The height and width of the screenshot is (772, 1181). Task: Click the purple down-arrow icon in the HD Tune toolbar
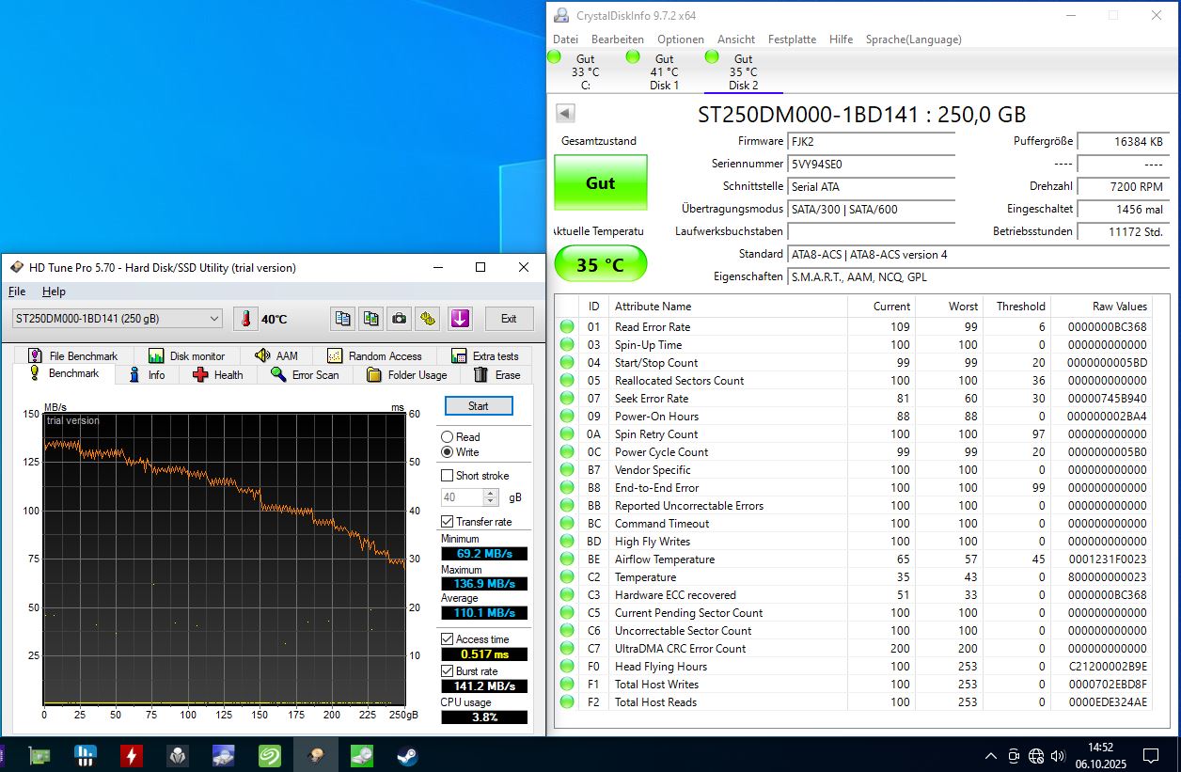[x=460, y=319]
